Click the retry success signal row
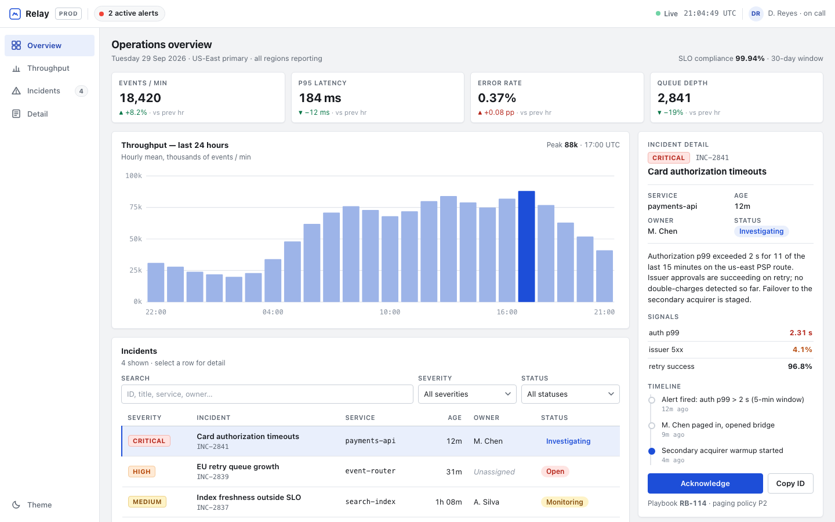Image resolution: width=835 pixels, height=522 pixels. [x=731, y=367]
